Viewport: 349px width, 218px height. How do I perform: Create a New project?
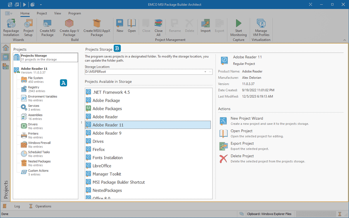[120, 26]
